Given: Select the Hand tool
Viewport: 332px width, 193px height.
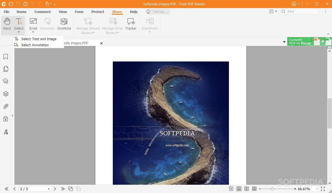Looking at the screenshot, I should [7, 24].
